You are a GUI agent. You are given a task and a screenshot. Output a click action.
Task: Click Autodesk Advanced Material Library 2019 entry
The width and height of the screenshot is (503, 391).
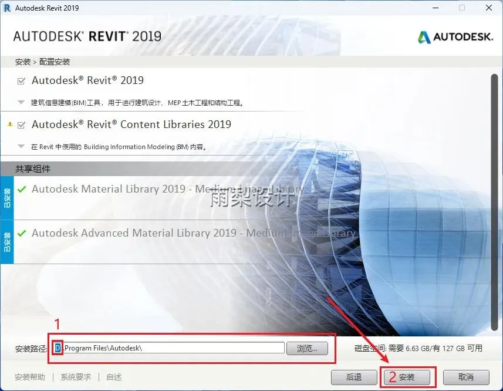[x=194, y=233]
